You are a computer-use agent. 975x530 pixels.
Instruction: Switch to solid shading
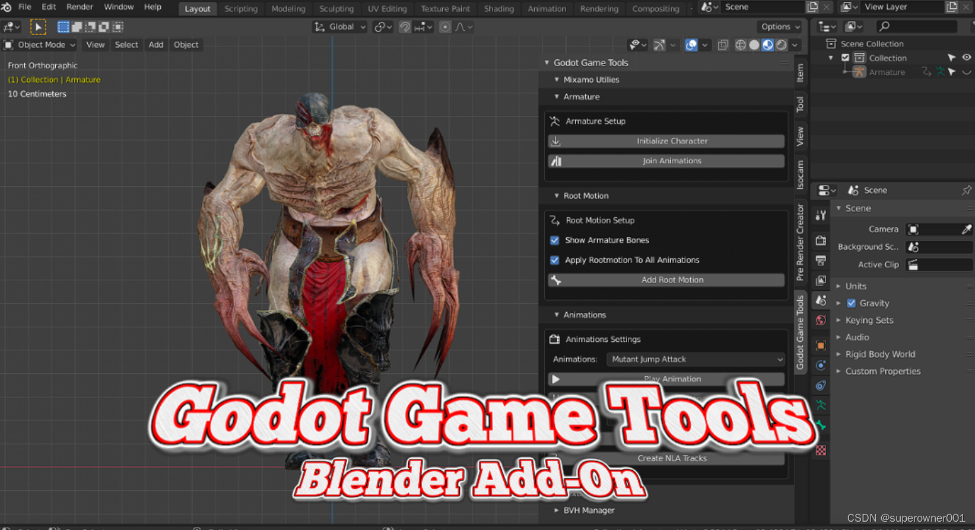click(754, 45)
